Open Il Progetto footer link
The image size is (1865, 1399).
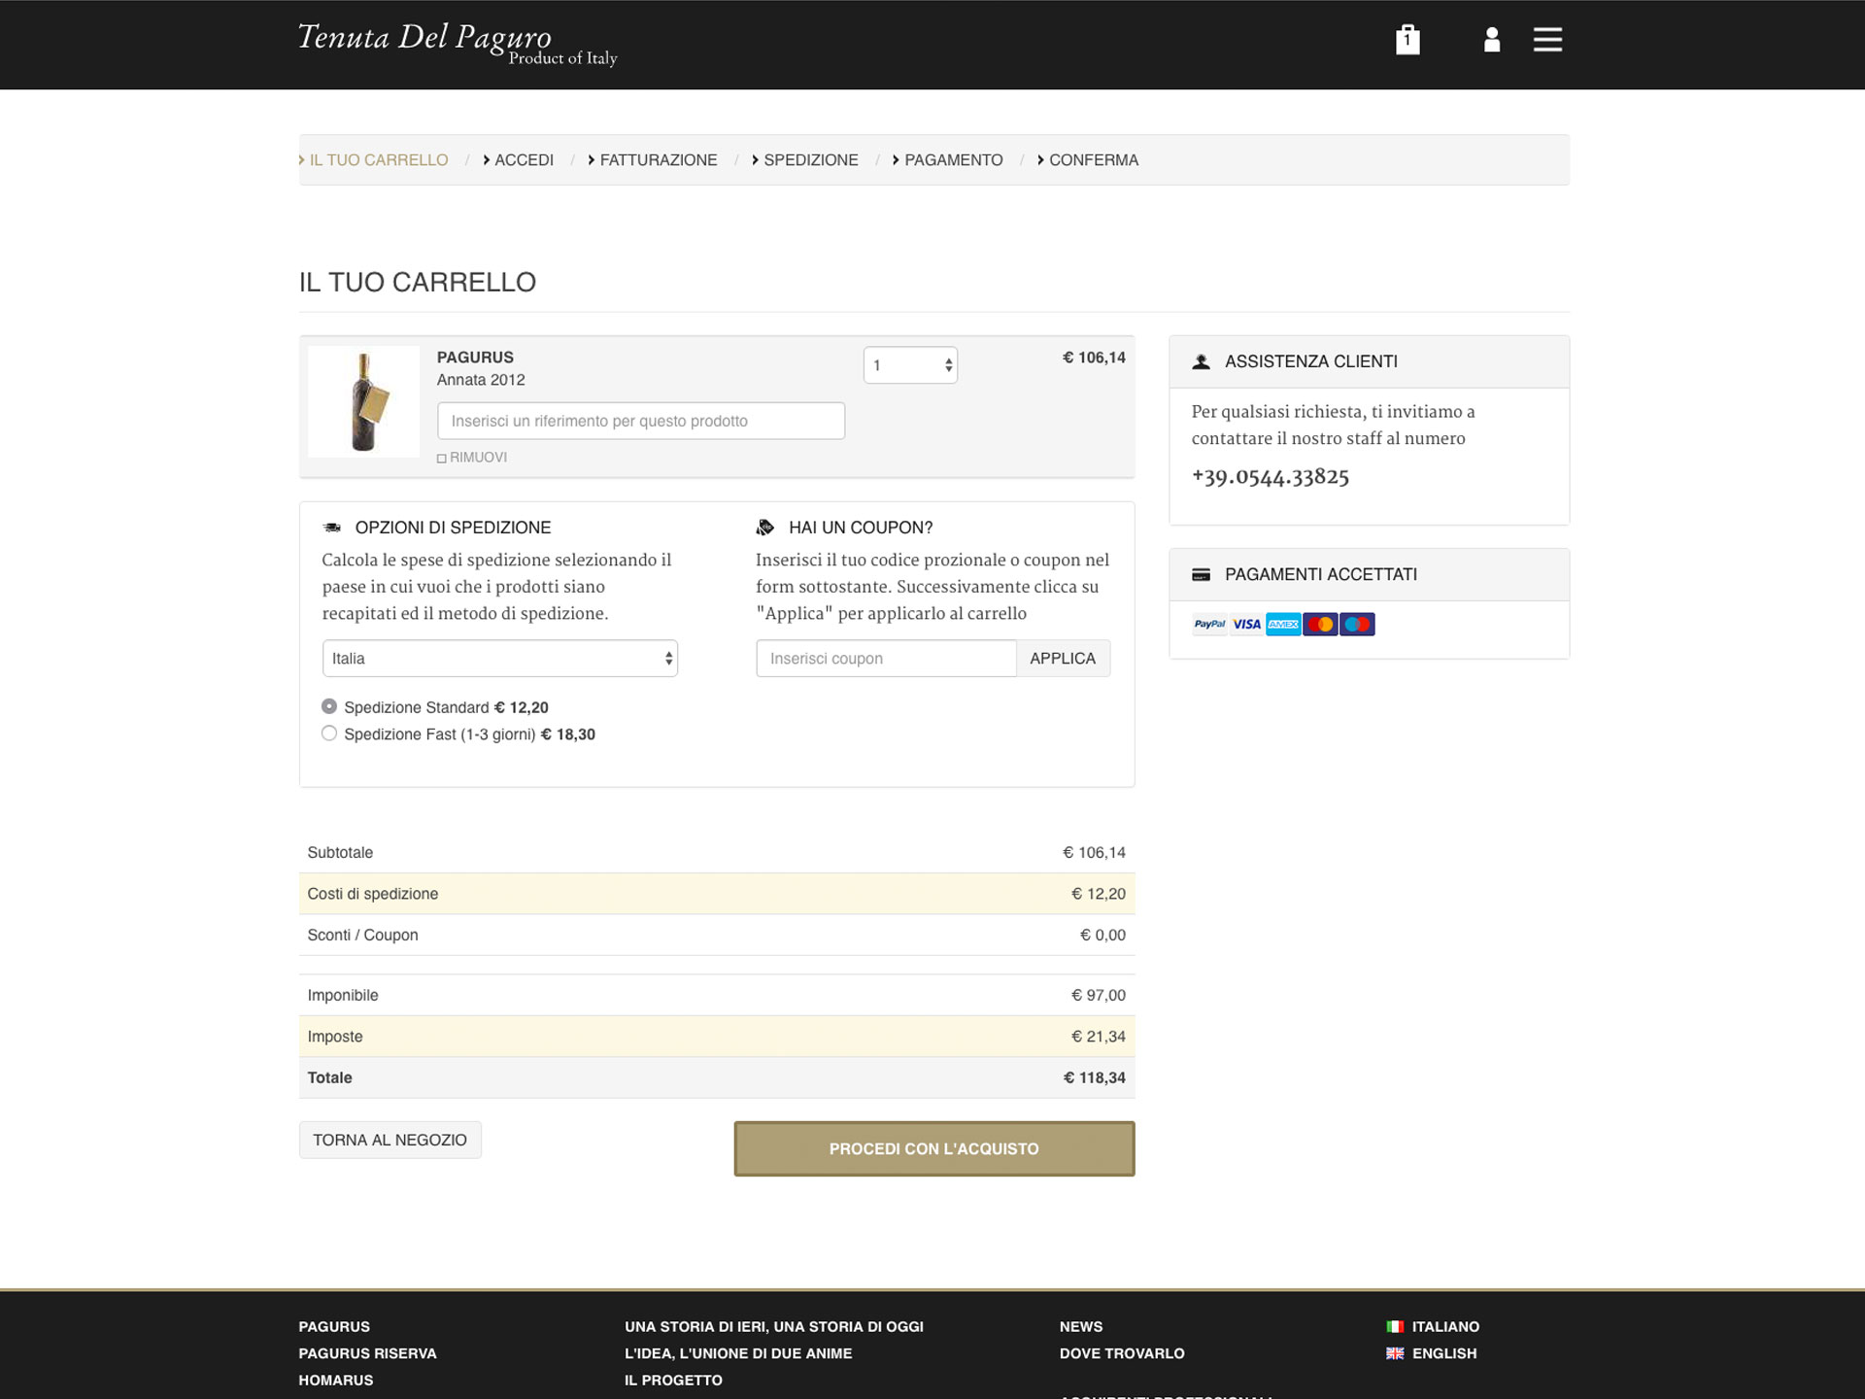674,1380
